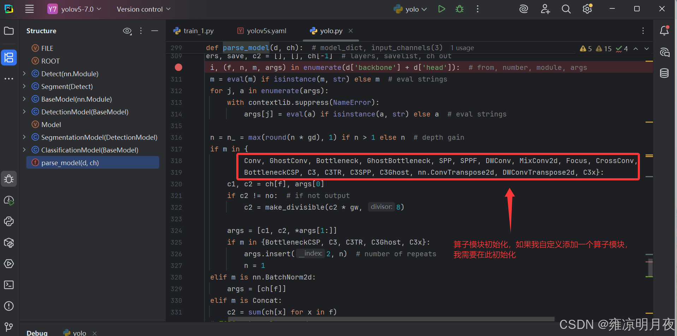Expand Segment(Detect) class node

[24, 86]
